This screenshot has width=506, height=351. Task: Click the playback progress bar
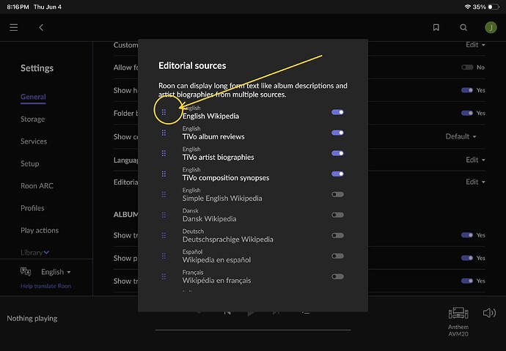point(253,330)
